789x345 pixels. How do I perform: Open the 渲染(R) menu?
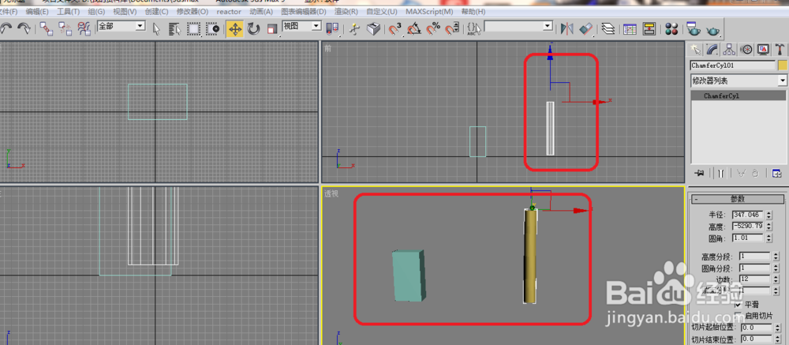coord(346,12)
